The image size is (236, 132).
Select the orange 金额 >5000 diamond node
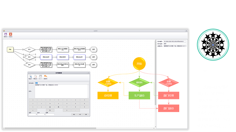108,83
